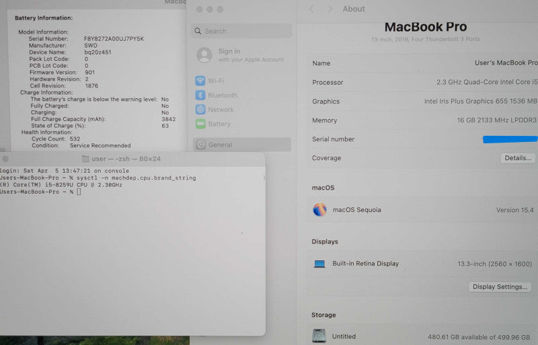Open Display Settings button
The image size is (538, 345).
(x=500, y=286)
